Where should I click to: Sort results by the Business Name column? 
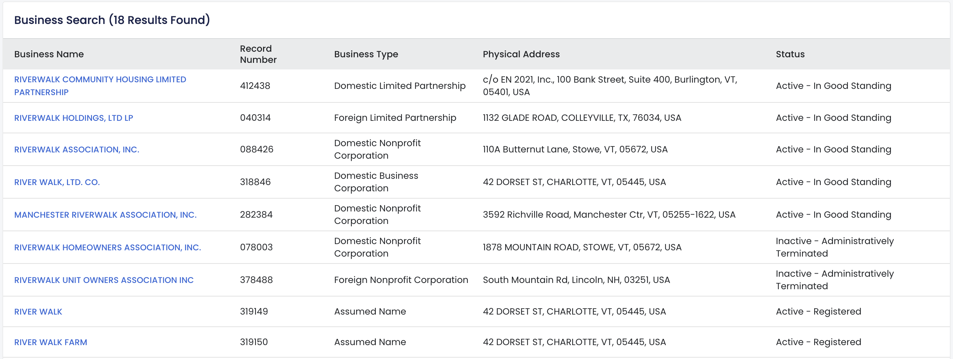(x=49, y=54)
